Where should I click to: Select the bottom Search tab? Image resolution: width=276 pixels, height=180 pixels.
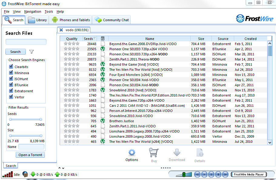[11, 166]
